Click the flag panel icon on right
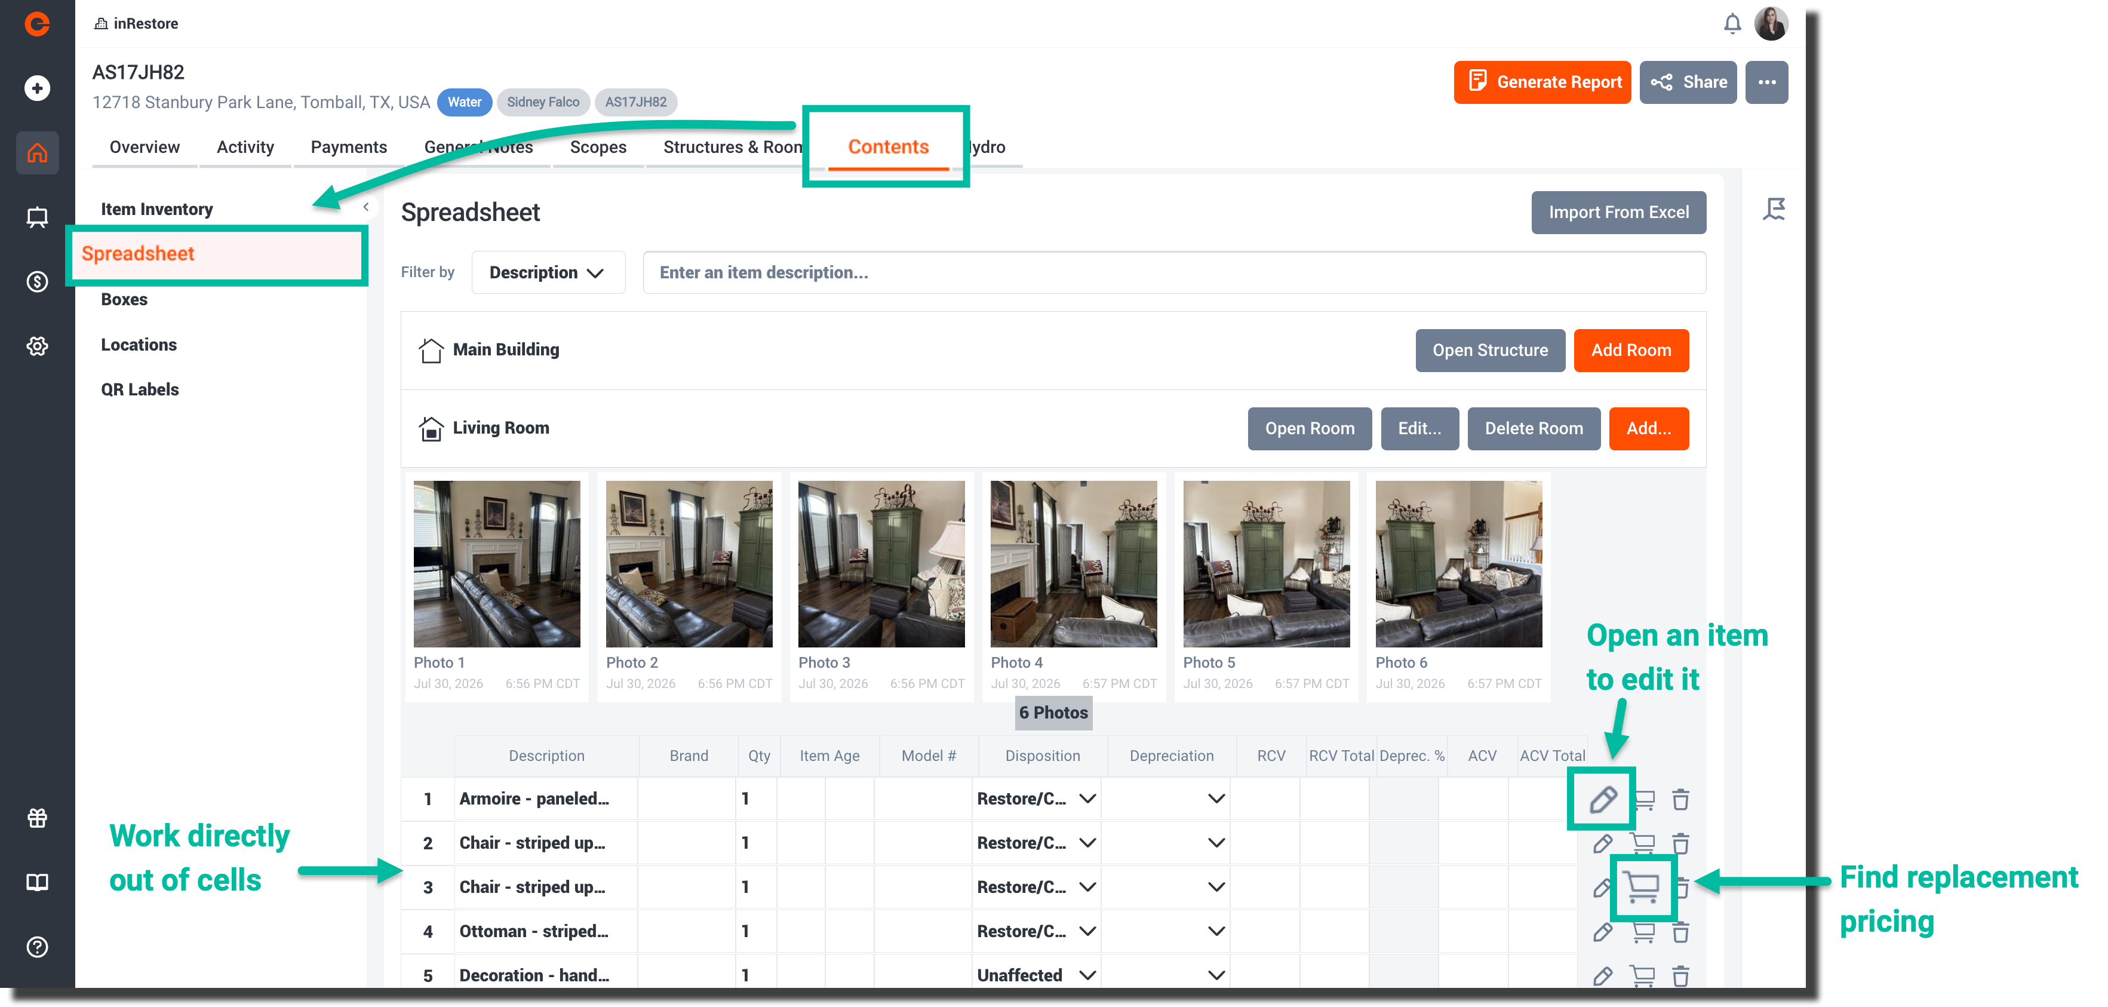The height and width of the screenshot is (1007, 2108). click(x=1774, y=210)
